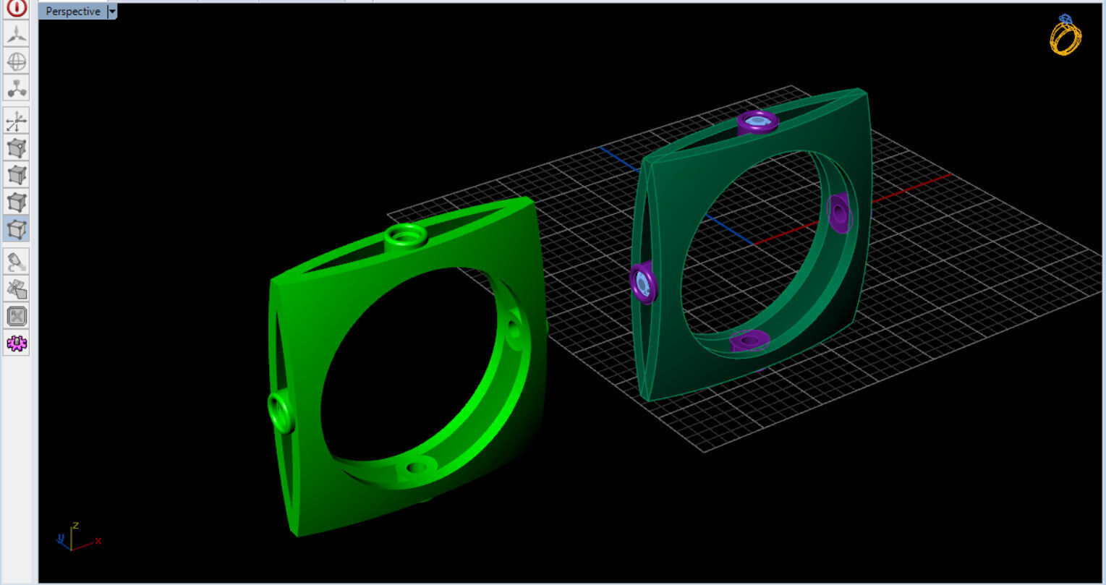
Task: Click the multi-arrow axes gumball icon
Action: [x=17, y=121]
